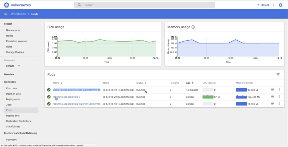Click the Node column header
This screenshot has width=288, height=147.
(x=106, y=83)
